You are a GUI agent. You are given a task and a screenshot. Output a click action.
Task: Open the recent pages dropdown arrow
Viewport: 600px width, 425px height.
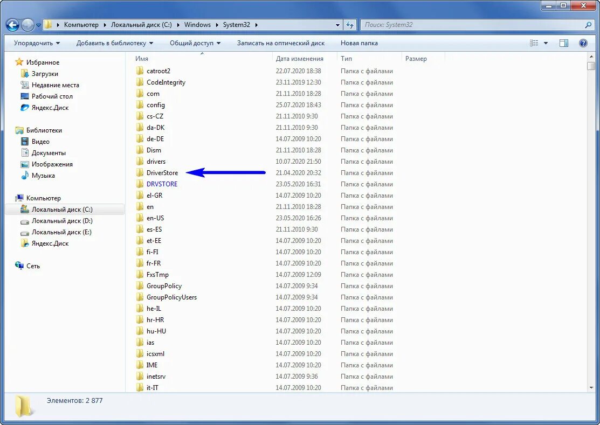(x=38, y=26)
